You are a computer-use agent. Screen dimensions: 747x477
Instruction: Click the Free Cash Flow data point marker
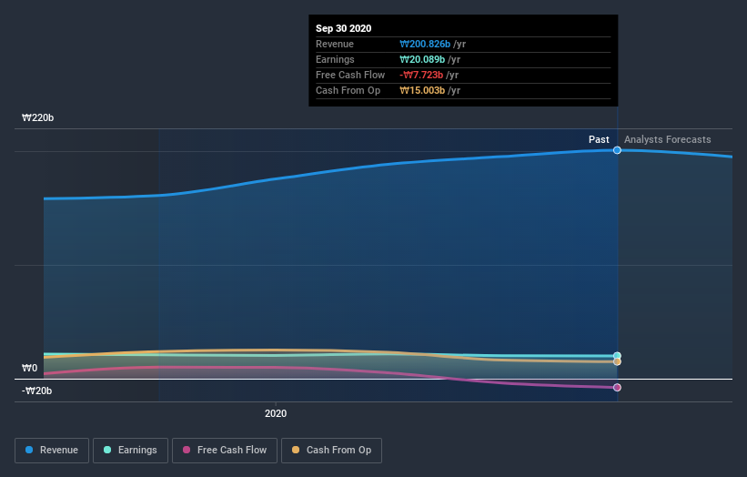pyautogui.click(x=617, y=388)
